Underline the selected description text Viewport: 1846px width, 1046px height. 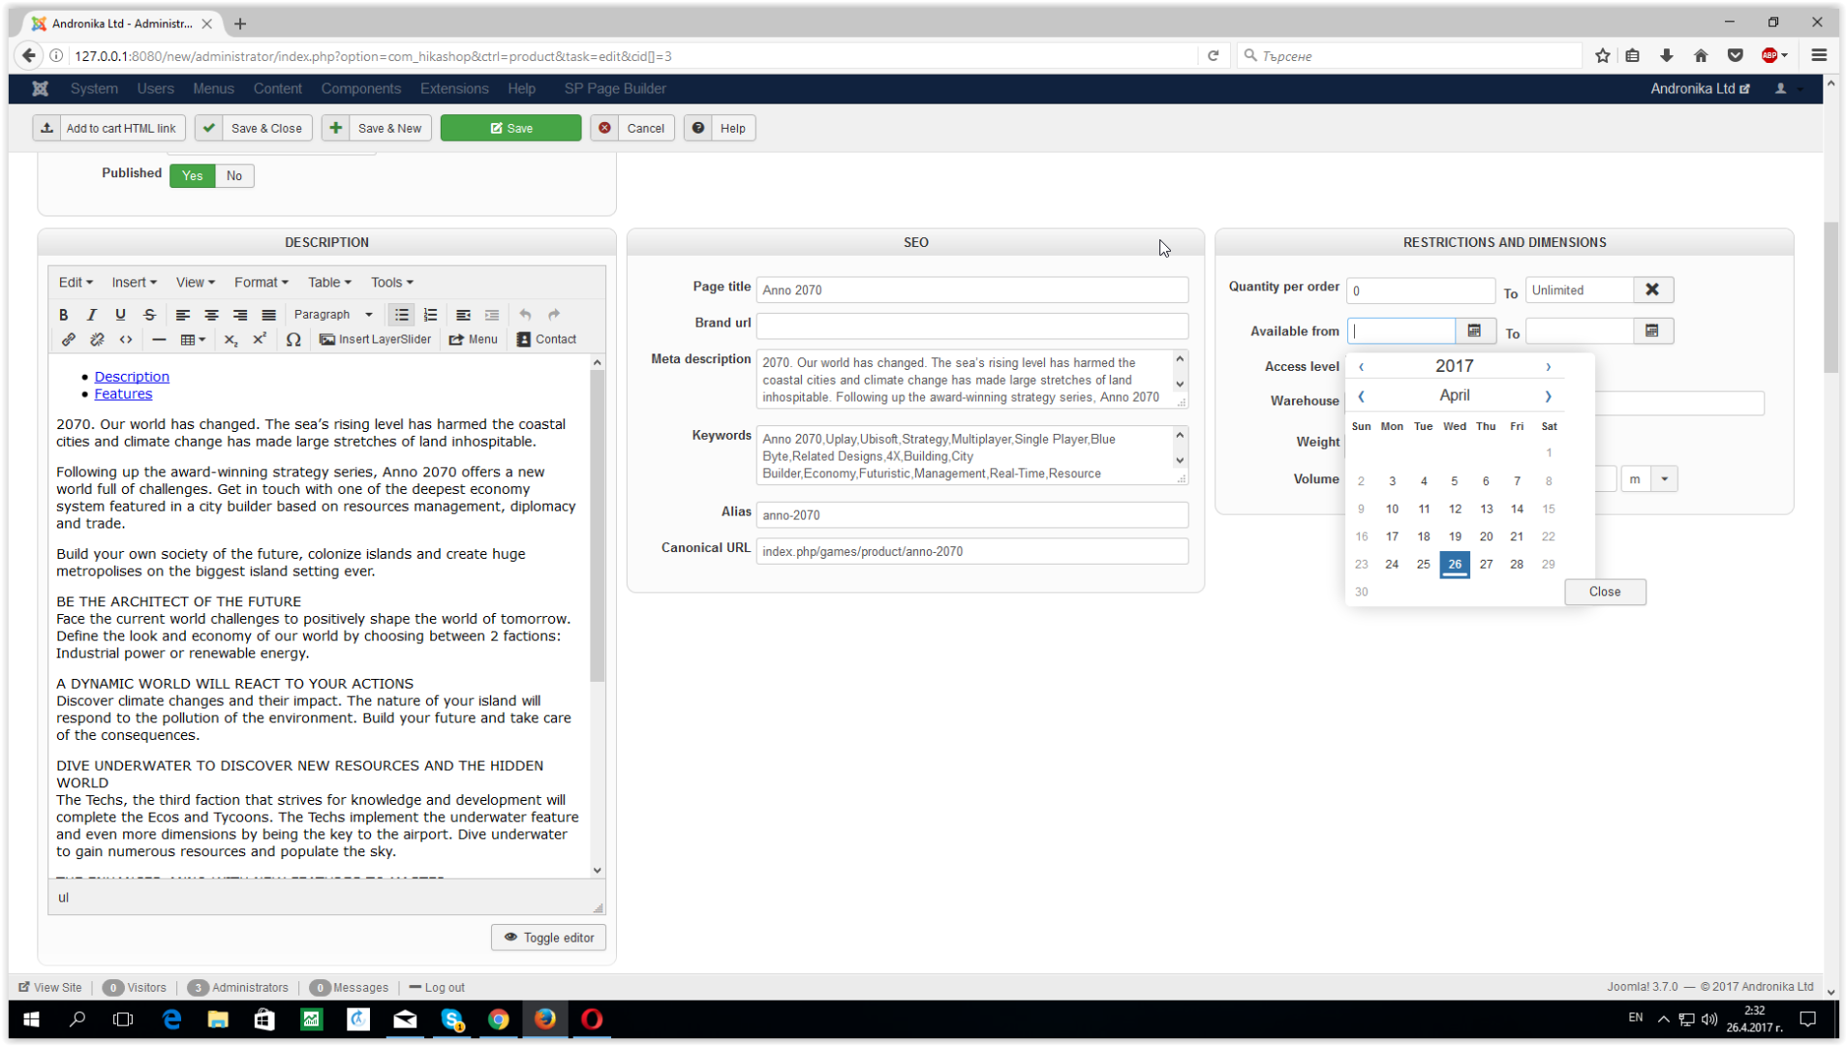[120, 315]
